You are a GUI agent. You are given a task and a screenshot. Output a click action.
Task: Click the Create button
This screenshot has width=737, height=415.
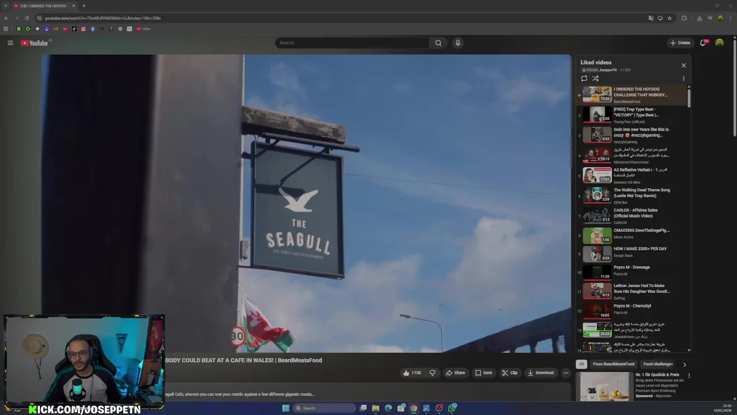point(680,43)
